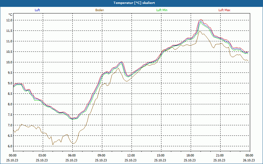Click the '9,0' y-axis value
263x164 pixels.
point(10,83)
